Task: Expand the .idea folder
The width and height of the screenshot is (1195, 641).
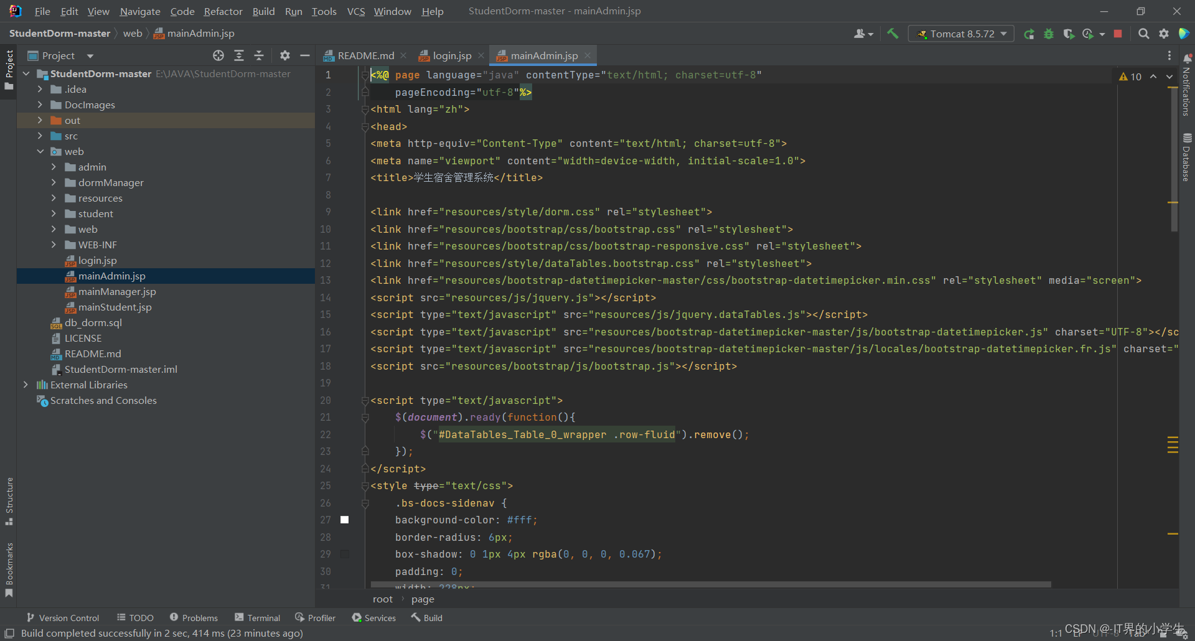Action: 40,89
